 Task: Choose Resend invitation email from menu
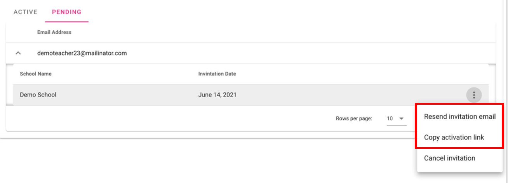(x=459, y=117)
